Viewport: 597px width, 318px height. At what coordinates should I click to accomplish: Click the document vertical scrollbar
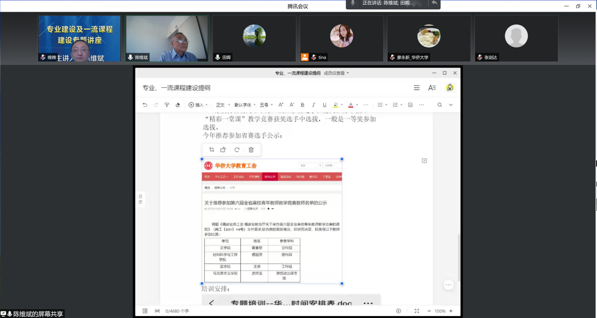459,257
